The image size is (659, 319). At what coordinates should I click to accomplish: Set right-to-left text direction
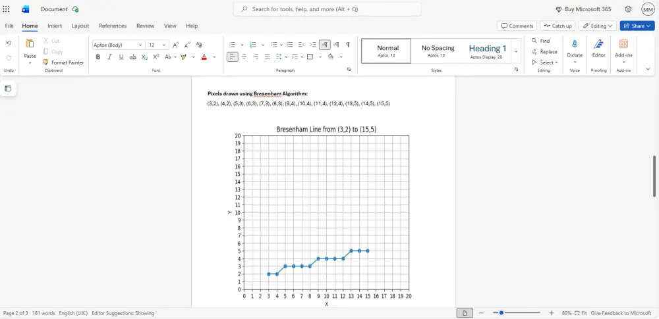point(336,45)
